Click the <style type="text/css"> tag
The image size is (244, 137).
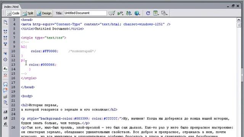[43, 38]
